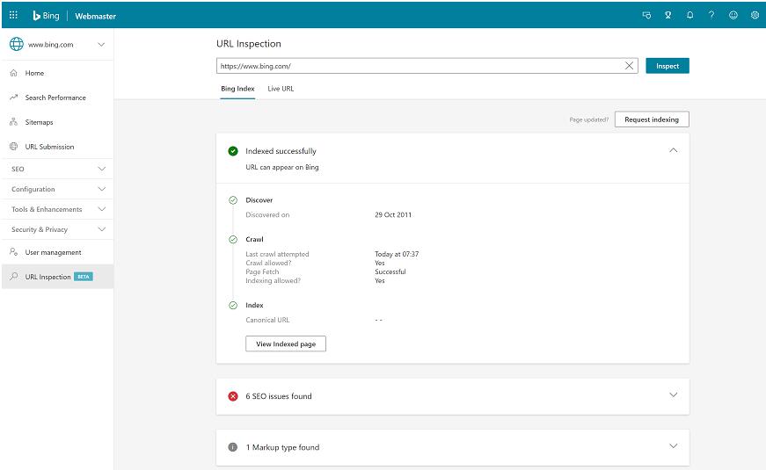The width and height of the screenshot is (766, 470).
Task: Open the www.bing.com site selector dropdown
Action: 101,45
